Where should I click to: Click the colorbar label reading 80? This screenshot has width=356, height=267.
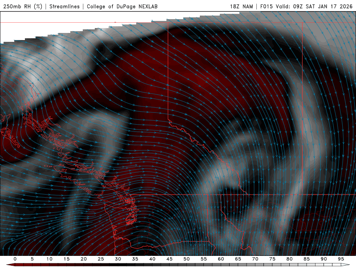click(x=289, y=259)
